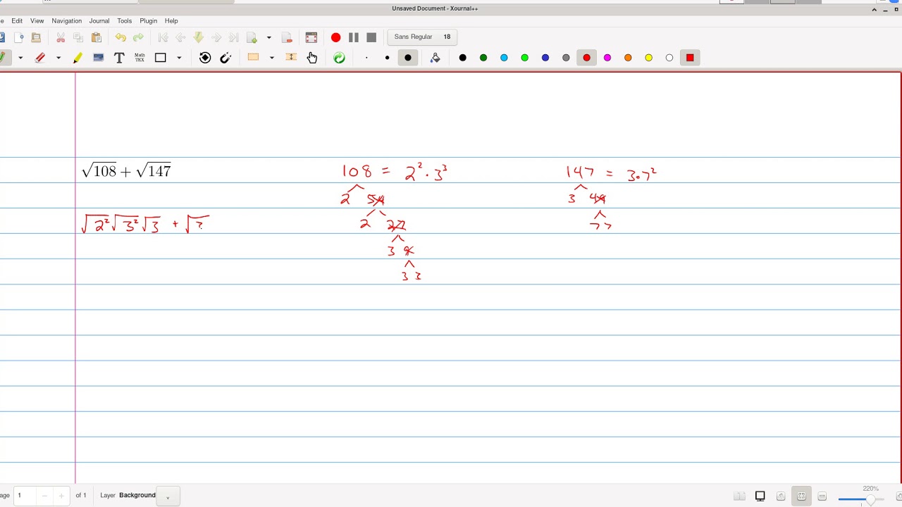Adjust the zoom slider at 220%
This screenshot has height=507, width=902.
point(870,499)
